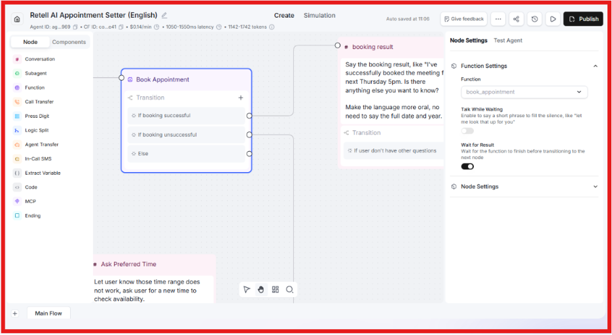Select the Conversation node type

coord(40,59)
